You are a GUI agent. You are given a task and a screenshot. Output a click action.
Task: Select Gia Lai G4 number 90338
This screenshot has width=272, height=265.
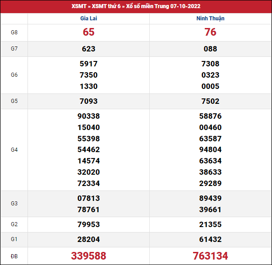pos(88,116)
